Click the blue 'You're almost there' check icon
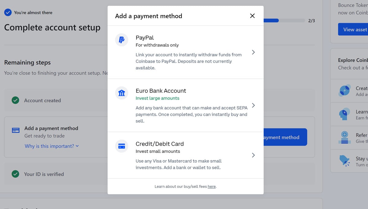 click(8, 13)
